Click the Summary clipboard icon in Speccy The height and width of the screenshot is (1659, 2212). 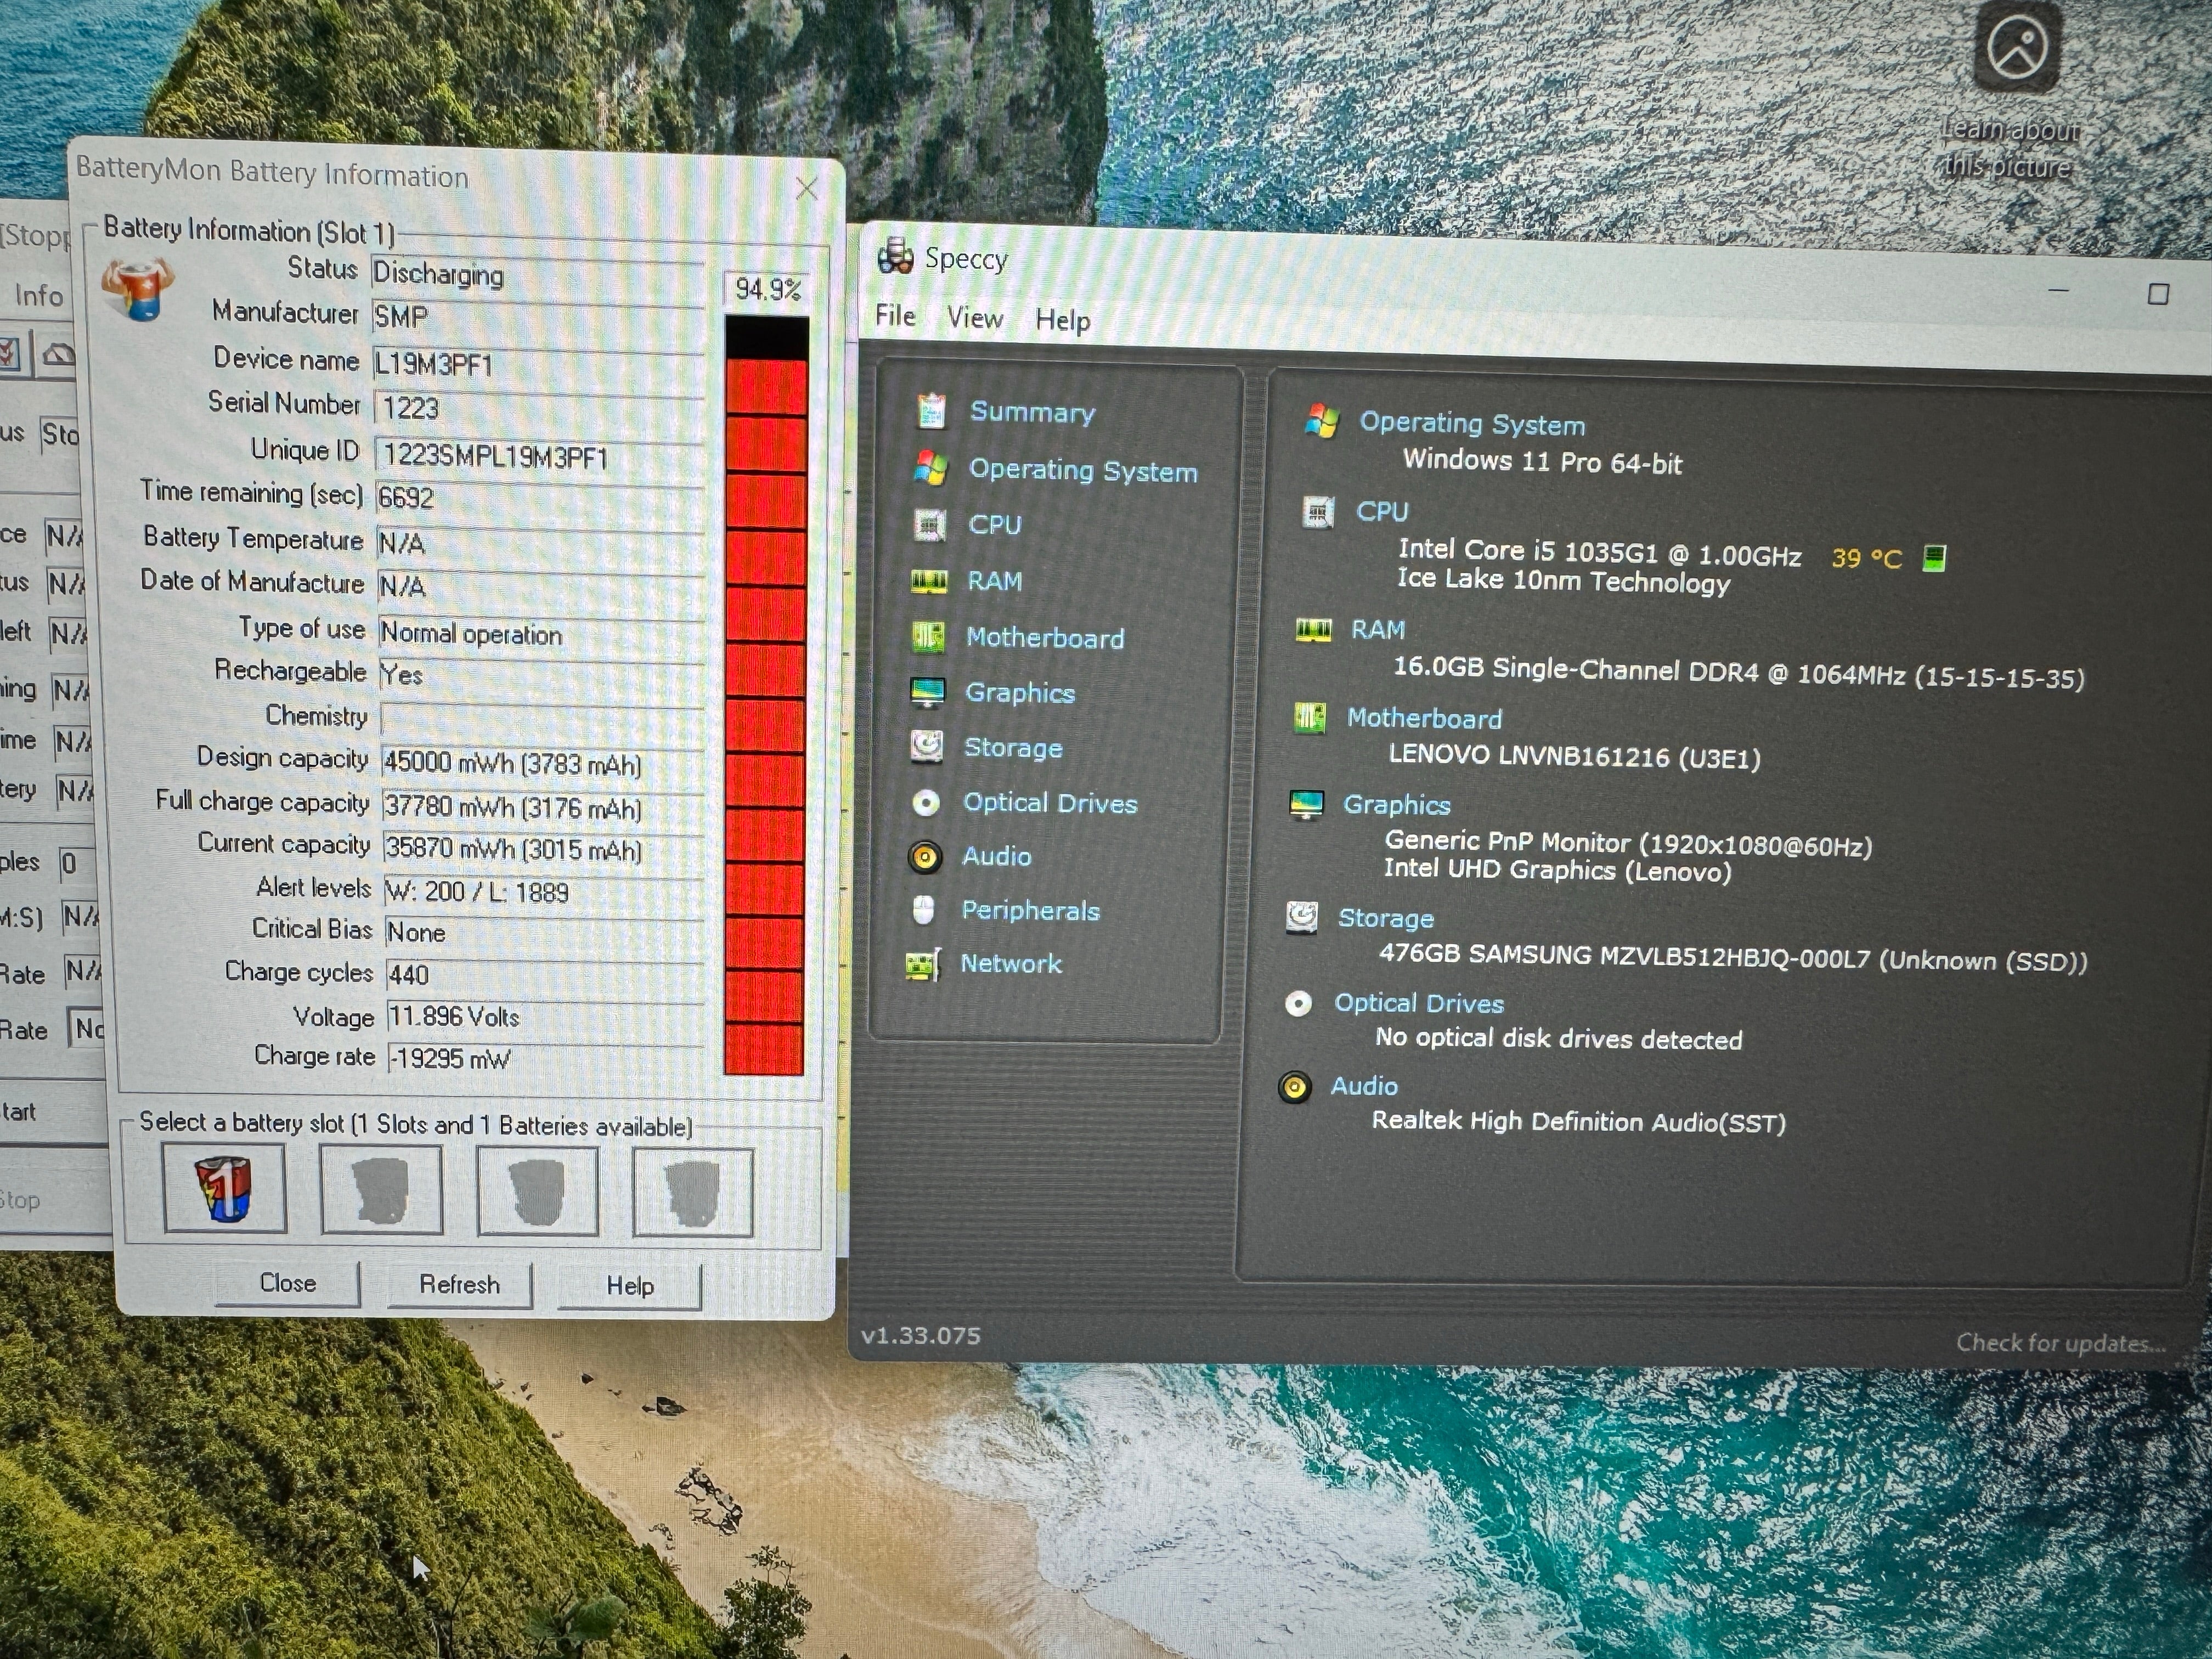click(x=931, y=411)
